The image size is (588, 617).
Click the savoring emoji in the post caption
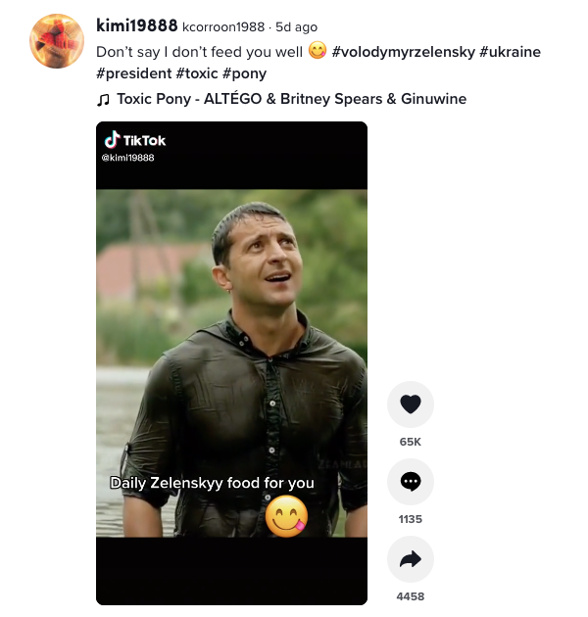coord(317,51)
